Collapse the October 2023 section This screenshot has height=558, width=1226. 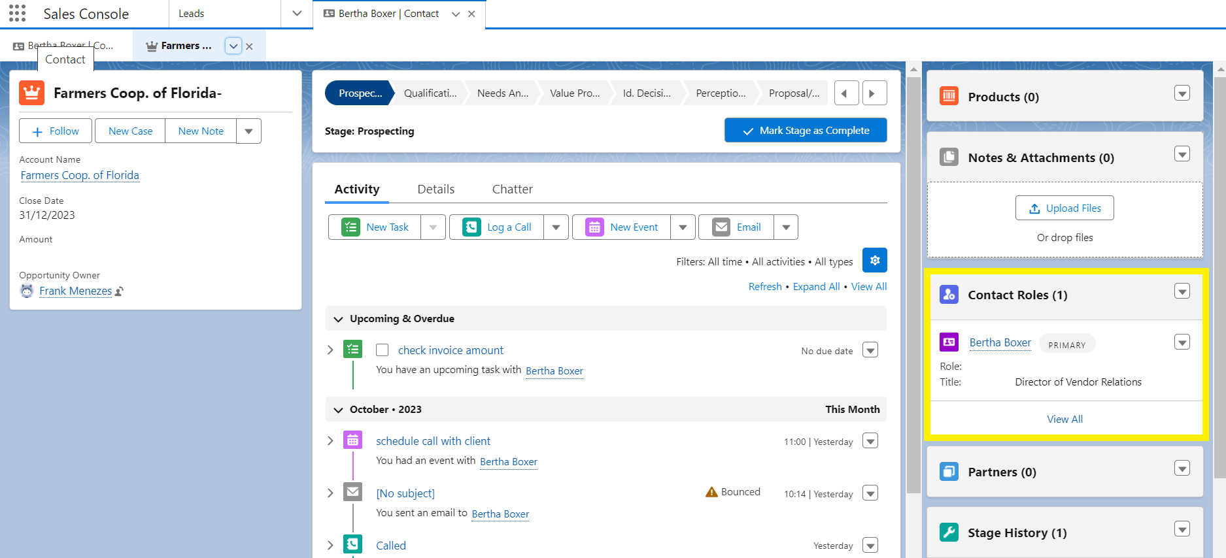[338, 410]
